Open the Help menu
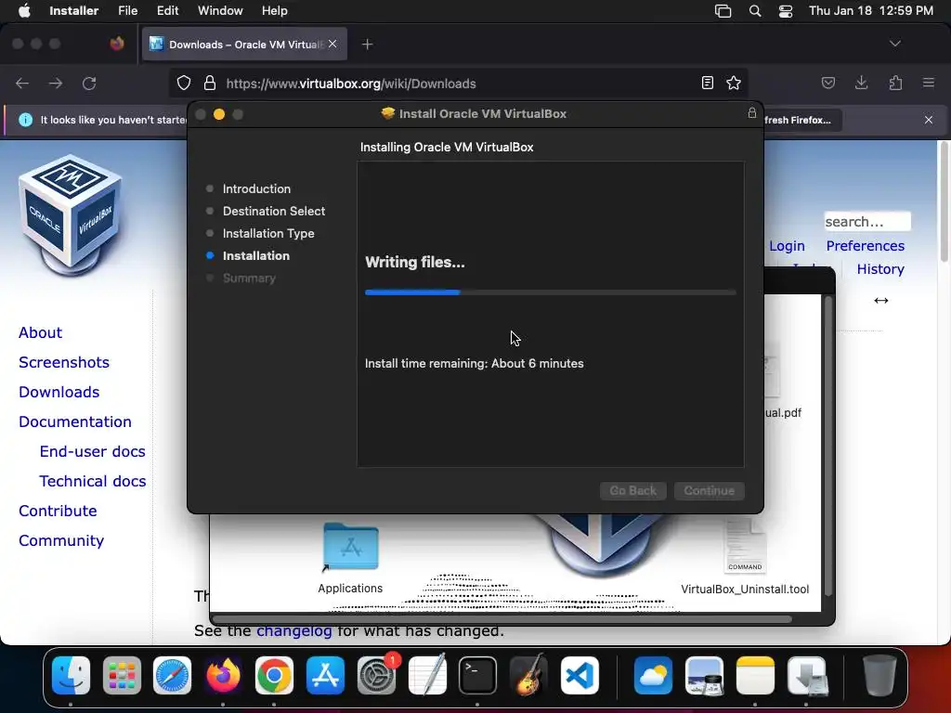Image resolution: width=951 pixels, height=713 pixels. point(274,11)
